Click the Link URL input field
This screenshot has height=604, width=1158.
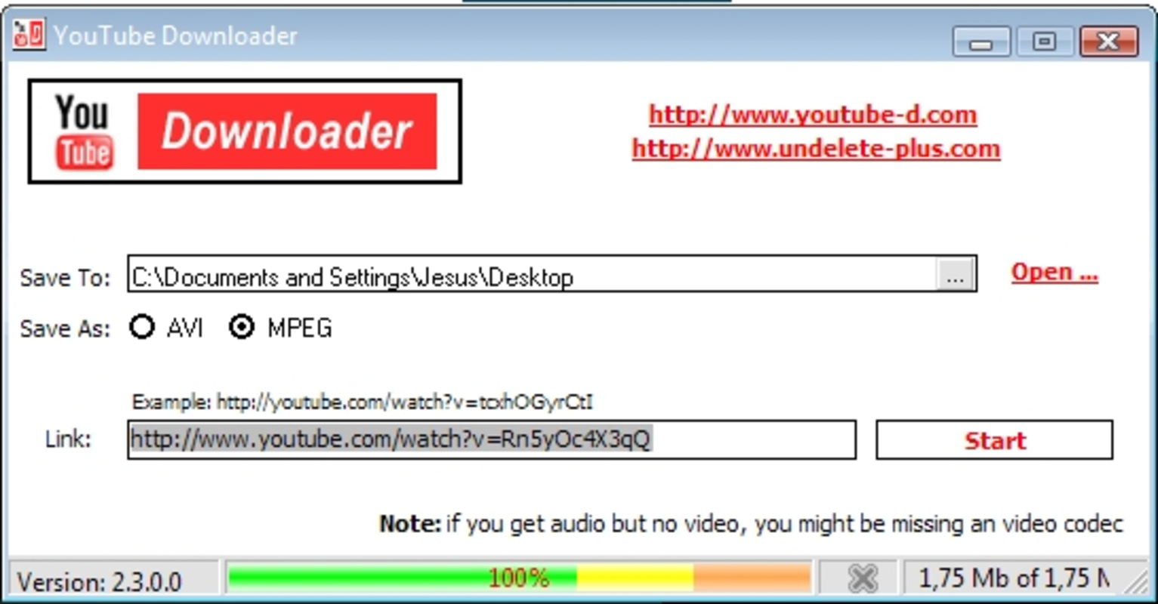click(x=491, y=439)
